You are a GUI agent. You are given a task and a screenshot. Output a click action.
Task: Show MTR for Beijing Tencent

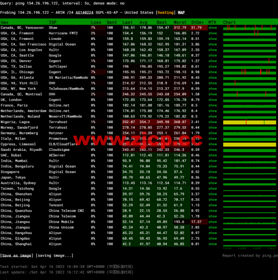213,205
